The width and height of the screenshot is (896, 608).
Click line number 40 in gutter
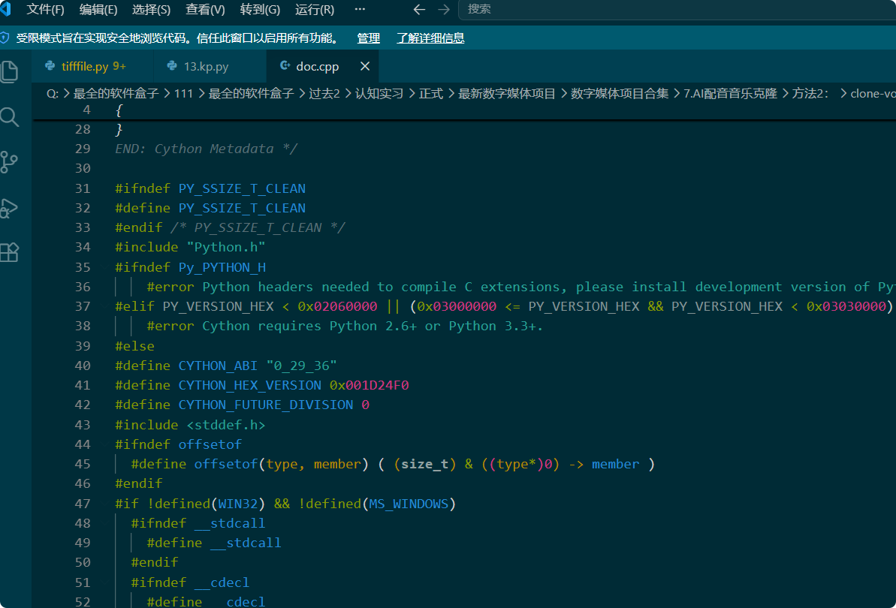tap(83, 366)
